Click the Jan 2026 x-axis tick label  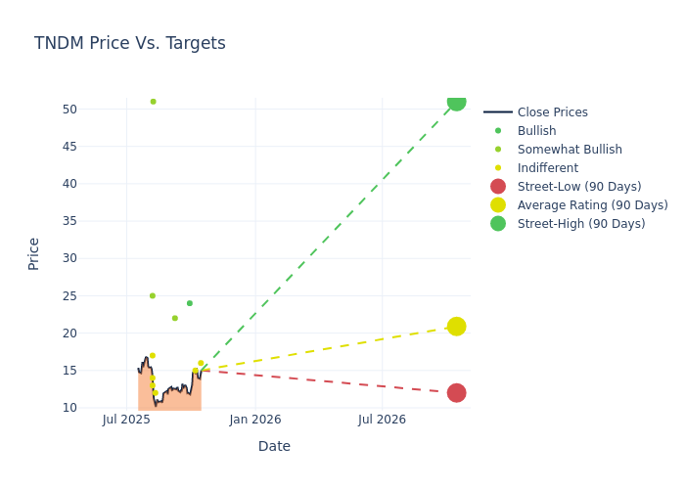pyautogui.click(x=255, y=420)
